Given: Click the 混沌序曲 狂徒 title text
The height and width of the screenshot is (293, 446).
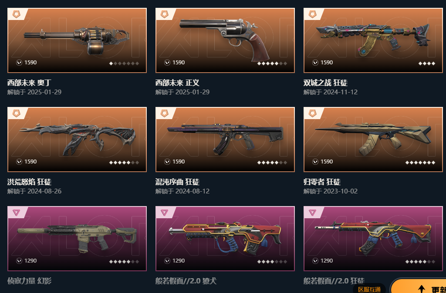Looking at the screenshot, I should point(178,182).
